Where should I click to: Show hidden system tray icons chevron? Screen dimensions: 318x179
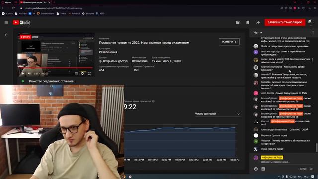click(x=279, y=177)
